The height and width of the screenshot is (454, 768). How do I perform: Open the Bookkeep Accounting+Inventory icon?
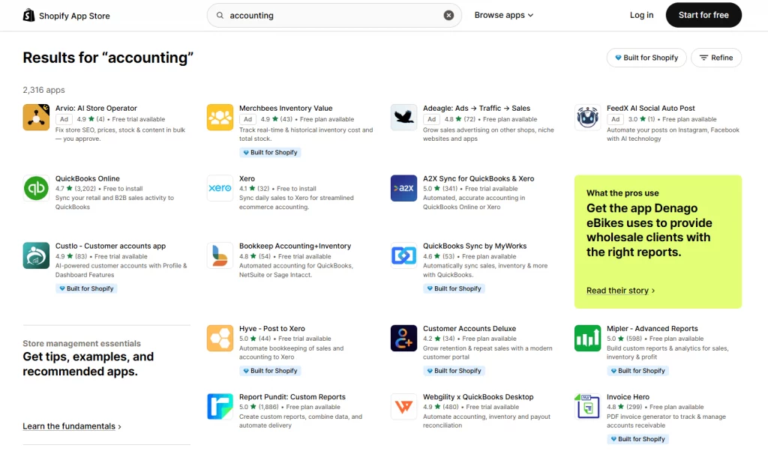220,255
